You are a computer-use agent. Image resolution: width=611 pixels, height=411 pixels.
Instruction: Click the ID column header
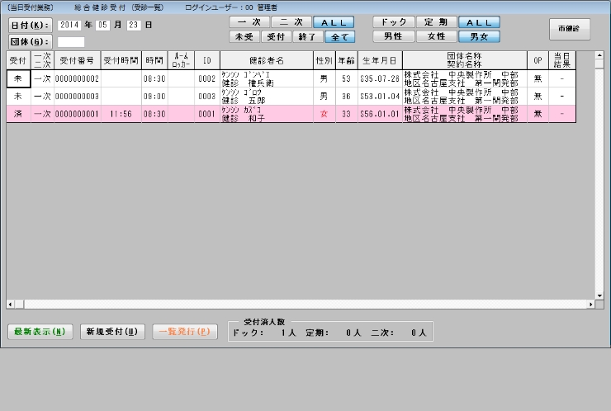207,60
